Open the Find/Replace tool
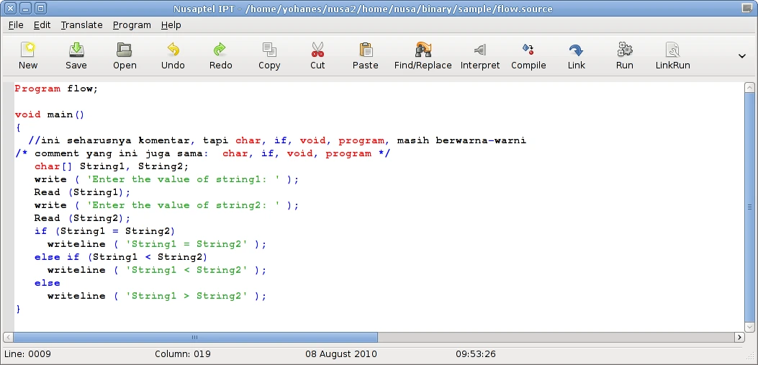Screen dimensions: 758x365 (423, 55)
